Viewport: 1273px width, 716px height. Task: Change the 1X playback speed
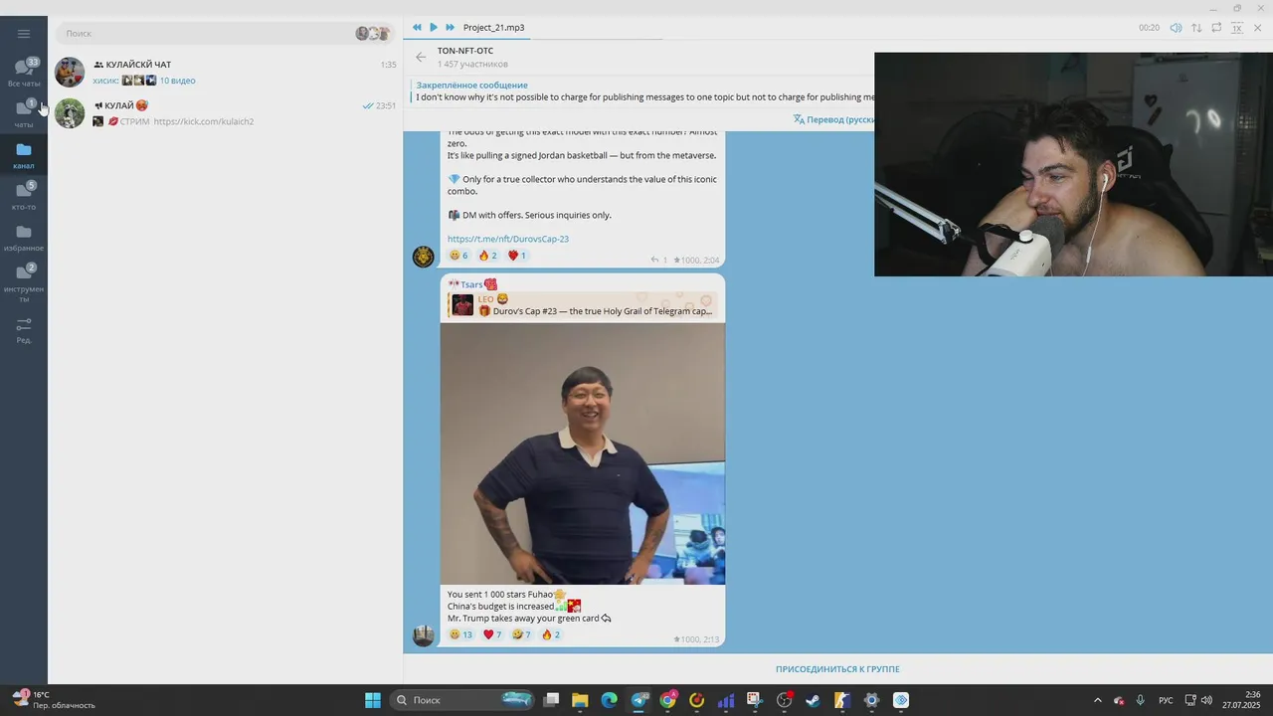pyautogui.click(x=1237, y=28)
